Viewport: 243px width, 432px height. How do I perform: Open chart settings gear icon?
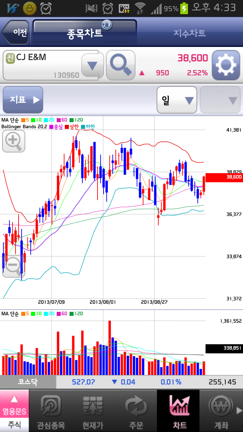click(x=226, y=65)
